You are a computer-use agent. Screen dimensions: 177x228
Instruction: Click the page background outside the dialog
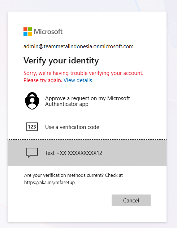pyautogui.click(x=172, y=116)
